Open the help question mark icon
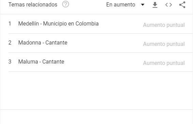193x124 pixels. (x=65, y=4)
